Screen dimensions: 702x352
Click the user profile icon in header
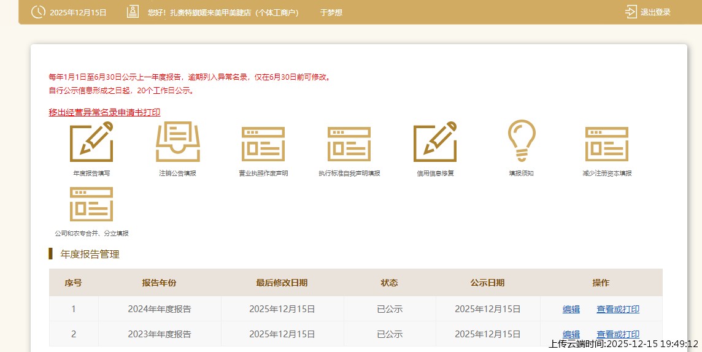(133, 12)
